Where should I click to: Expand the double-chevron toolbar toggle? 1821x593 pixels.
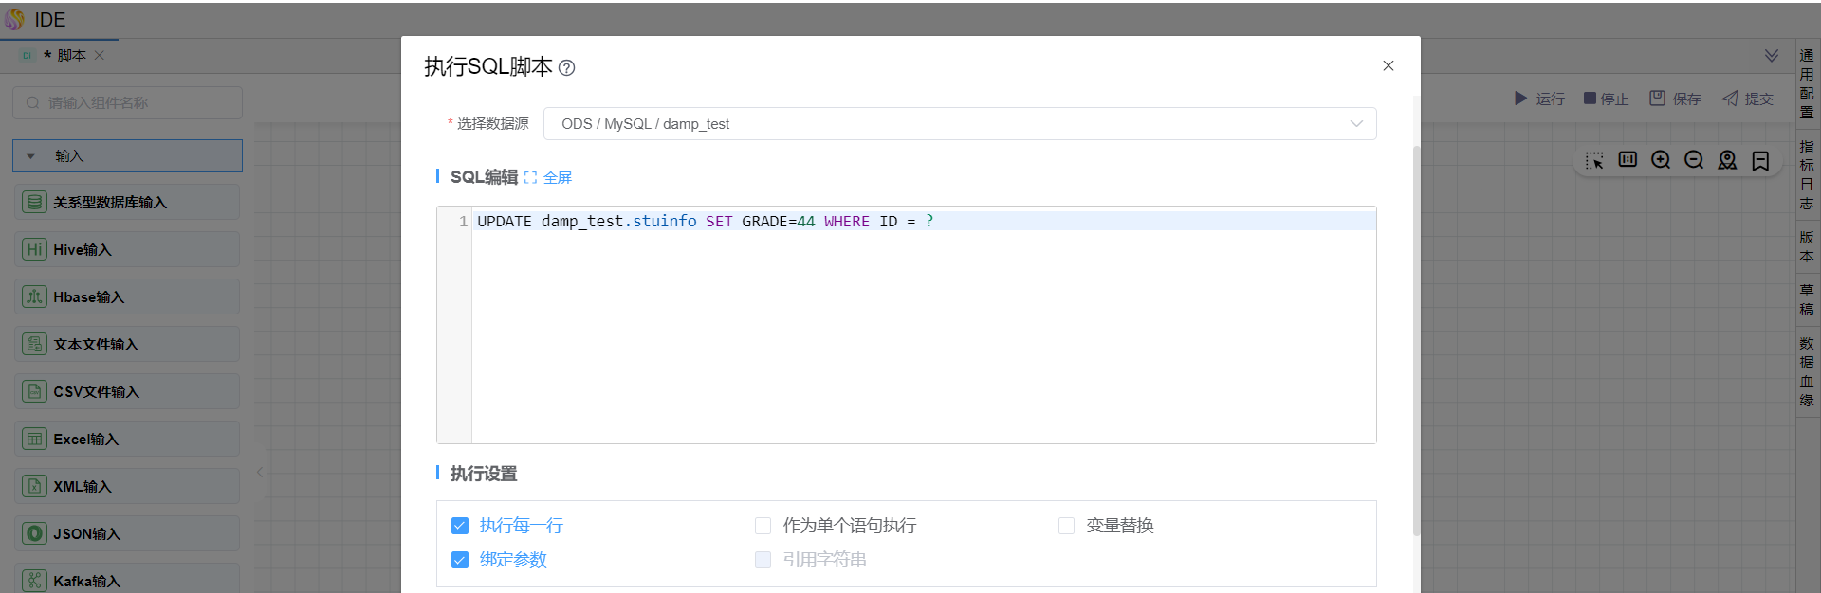pos(1772,56)
